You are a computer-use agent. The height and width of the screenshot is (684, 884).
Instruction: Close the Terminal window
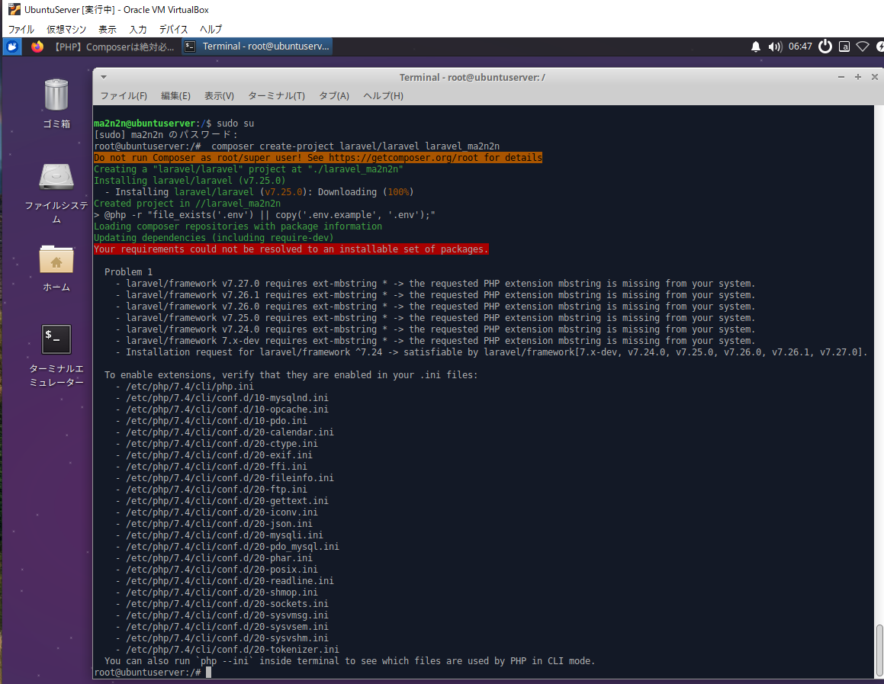point(874,76)
